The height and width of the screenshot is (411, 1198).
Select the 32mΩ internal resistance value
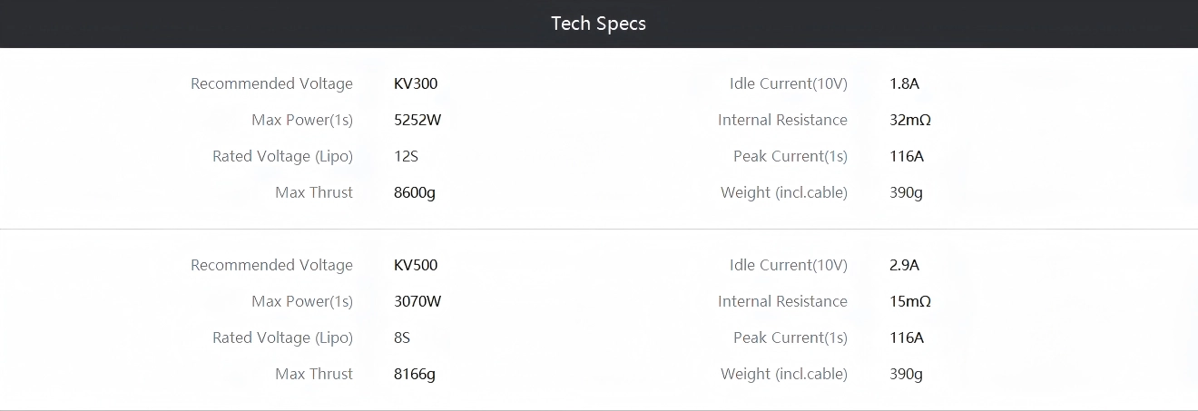(x=910, y=120)
